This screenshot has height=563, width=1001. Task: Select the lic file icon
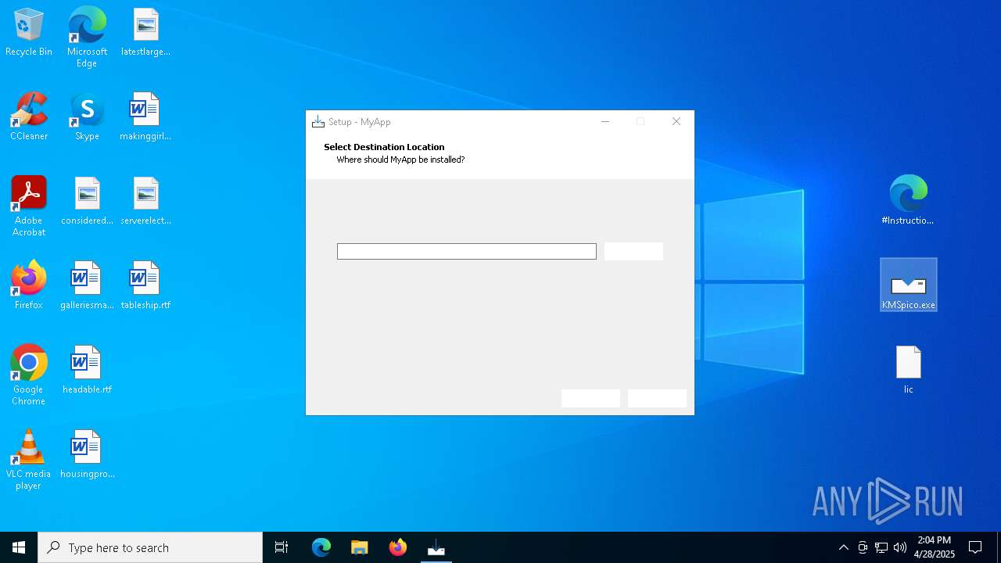(908, 371)
